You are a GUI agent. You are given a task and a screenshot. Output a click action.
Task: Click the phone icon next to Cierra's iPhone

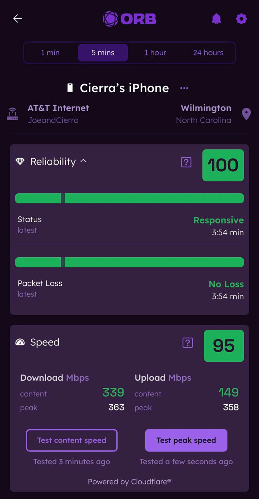(x=69, y=88)
